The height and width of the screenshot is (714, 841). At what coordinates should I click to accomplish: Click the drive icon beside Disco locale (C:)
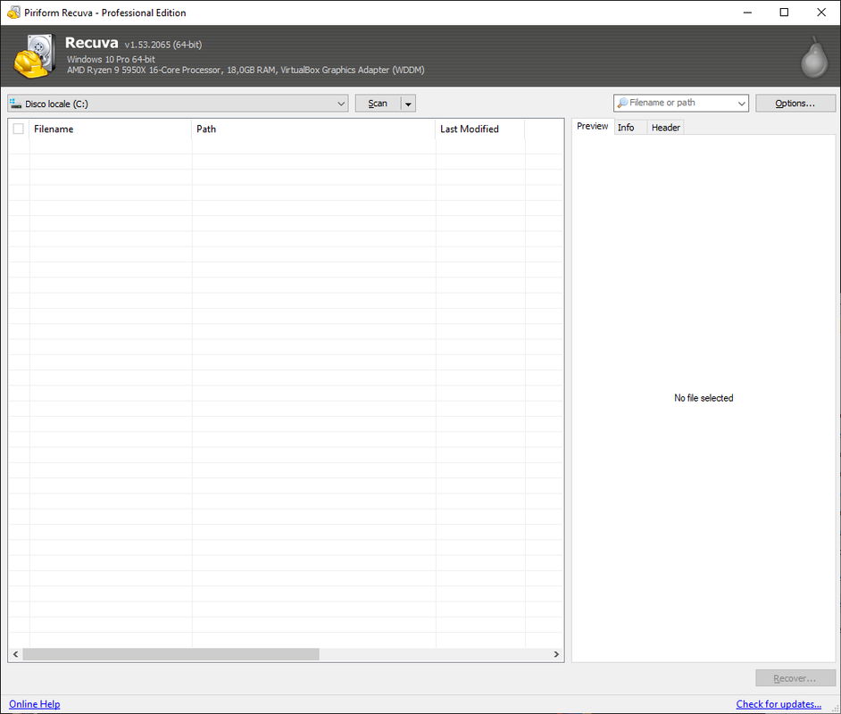pos(15,104)
